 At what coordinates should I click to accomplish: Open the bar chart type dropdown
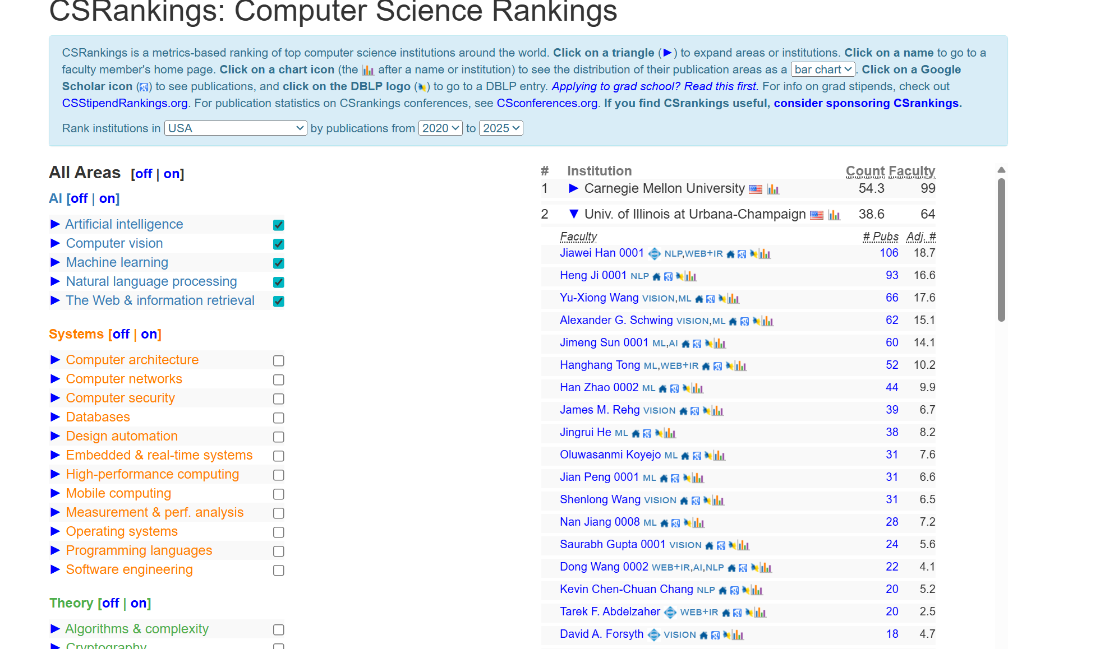pyautogui.click(x=823, y=69)
